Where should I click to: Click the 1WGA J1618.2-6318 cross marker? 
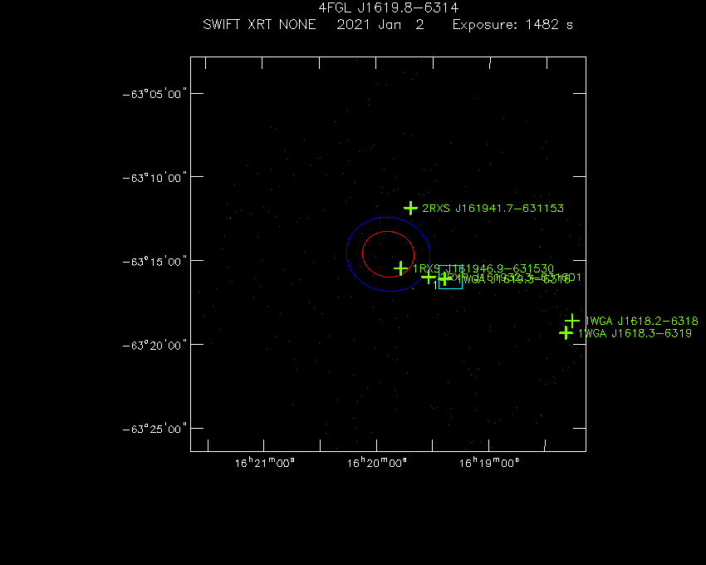[571, 321]
